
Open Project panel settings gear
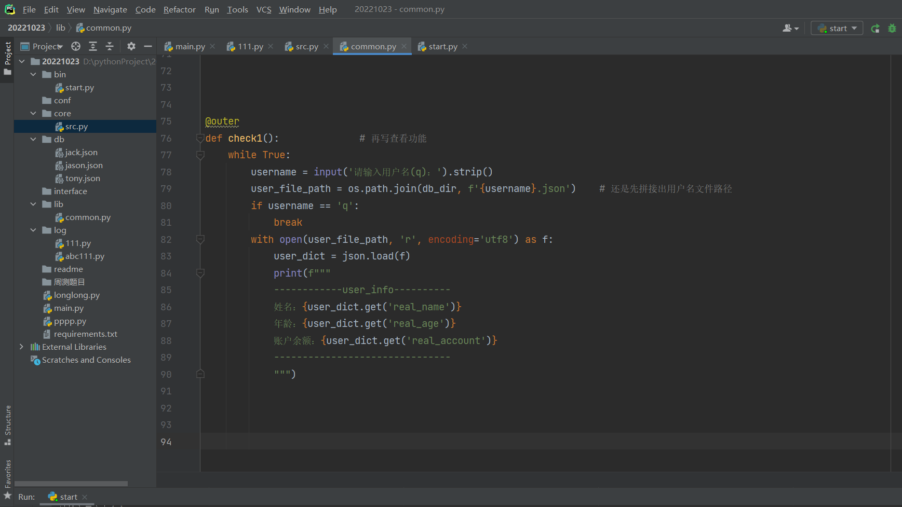click(x=131, y=46)
